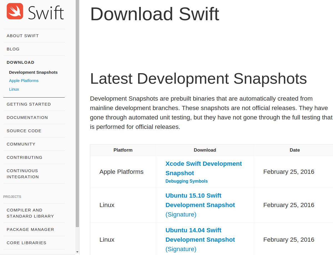Navigate to Getting Started
Screen dimensions: 333x255
coord(29,104)
